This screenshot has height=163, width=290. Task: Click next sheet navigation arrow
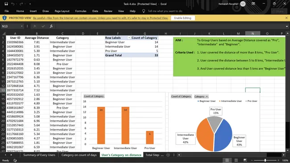pyautogui.click(x=11, y=155)
